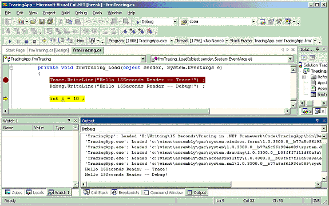329x206 pixels.
Task: Open the Build menu
Action: coord(65,13)
